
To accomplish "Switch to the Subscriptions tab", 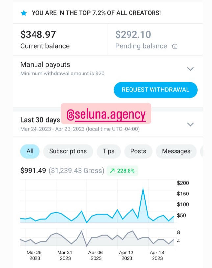I will pyautogui.click(x=68, y=151).
